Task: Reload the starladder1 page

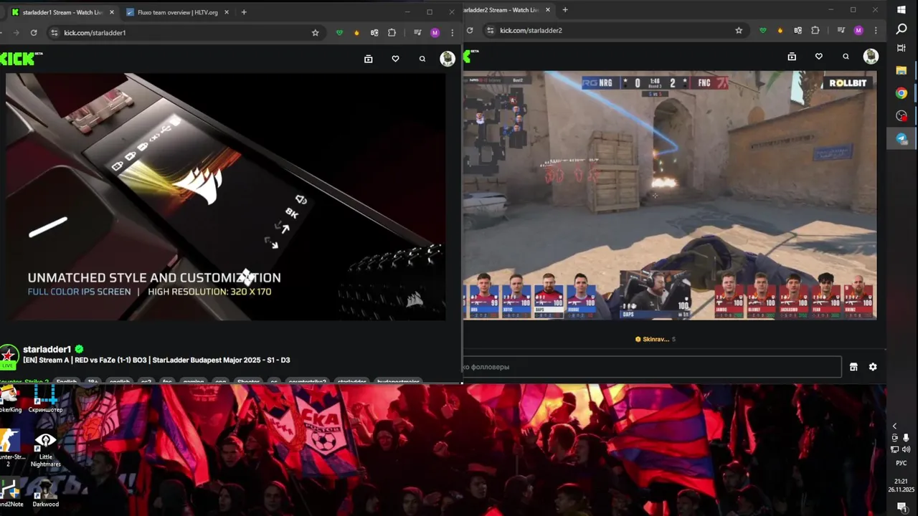Action: (x=34, y=32)
